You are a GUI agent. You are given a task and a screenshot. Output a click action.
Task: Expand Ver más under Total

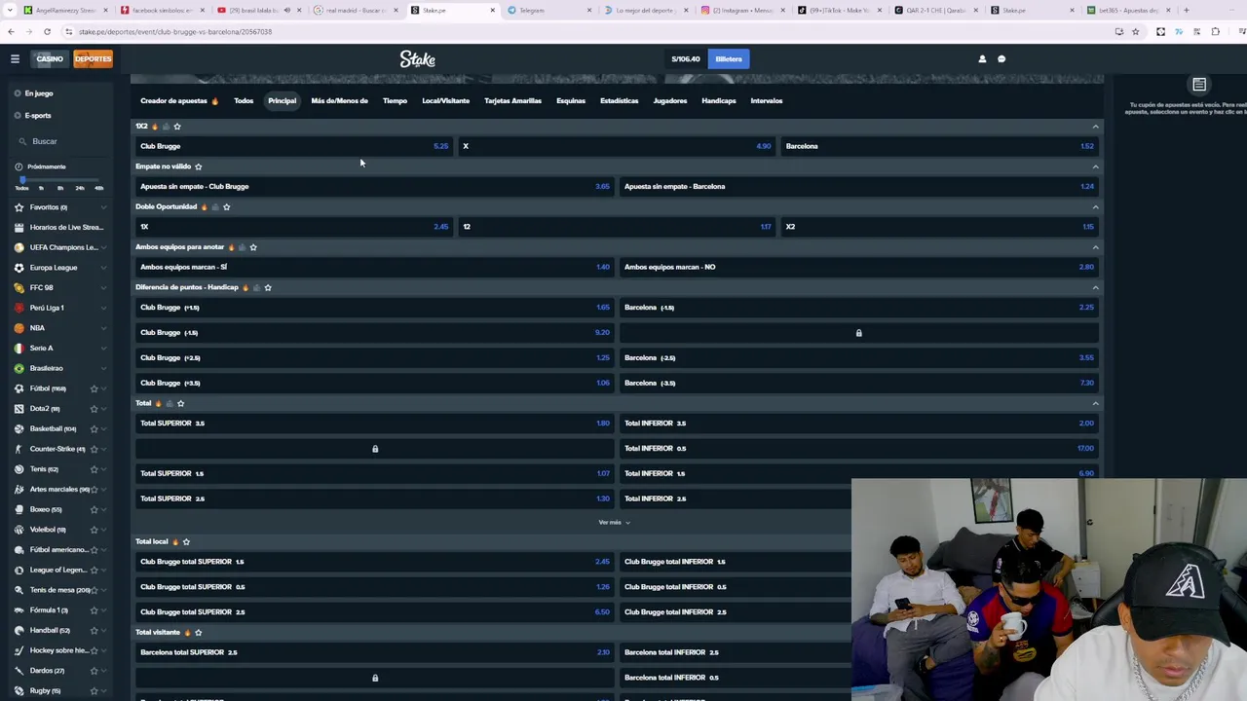(614, 523)
